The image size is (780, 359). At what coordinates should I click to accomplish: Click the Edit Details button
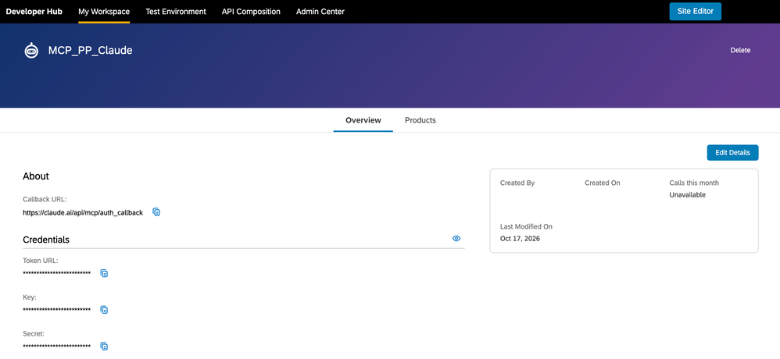coord(732,153)
